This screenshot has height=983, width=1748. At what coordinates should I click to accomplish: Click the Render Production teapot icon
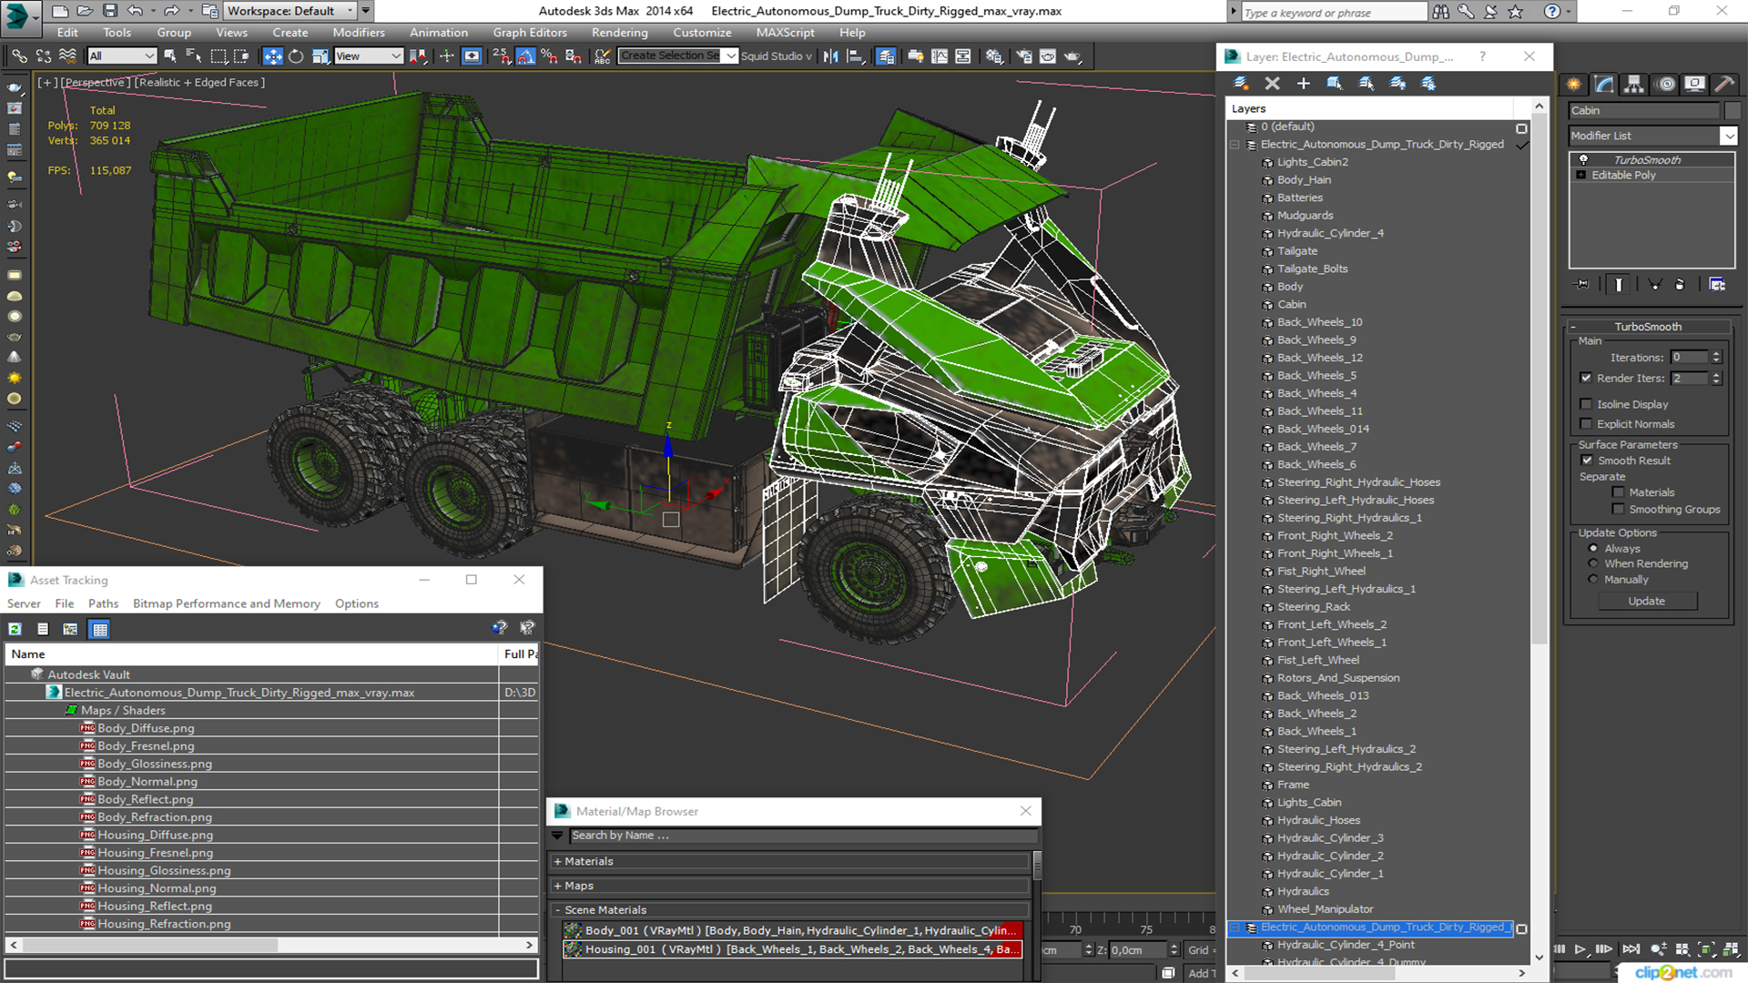tap(1072, 56)
